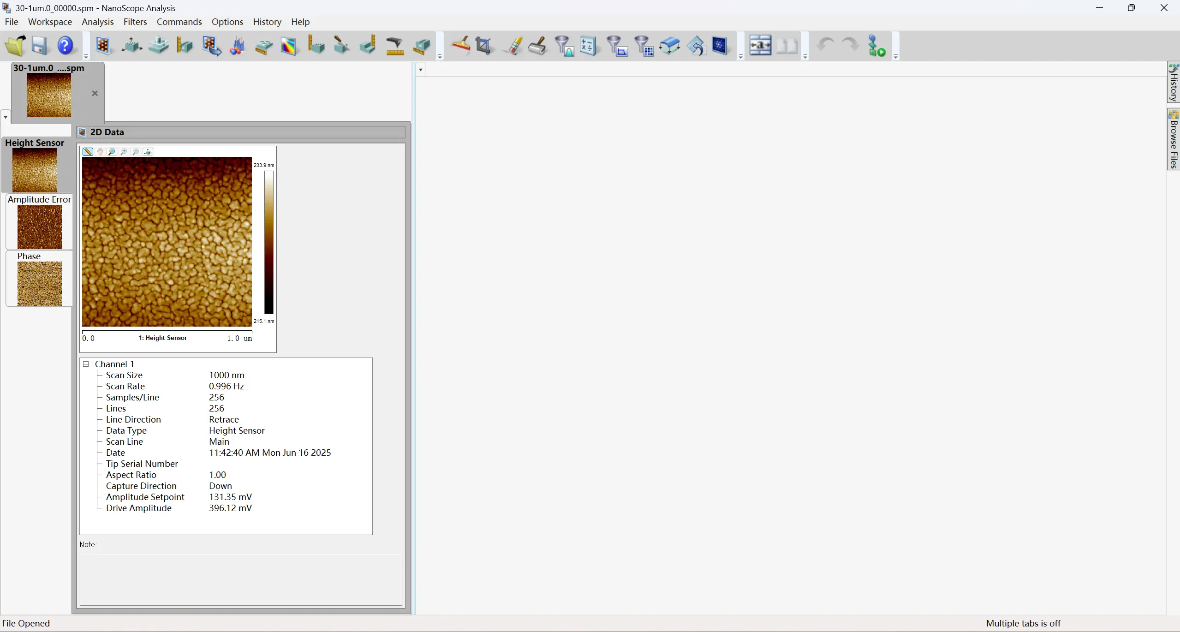Open the Analysis menu
Image resolution: width=1180 pixels, height=632 pixels.
(x=97, y=22)
